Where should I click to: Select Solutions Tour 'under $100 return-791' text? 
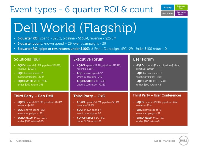30,85
